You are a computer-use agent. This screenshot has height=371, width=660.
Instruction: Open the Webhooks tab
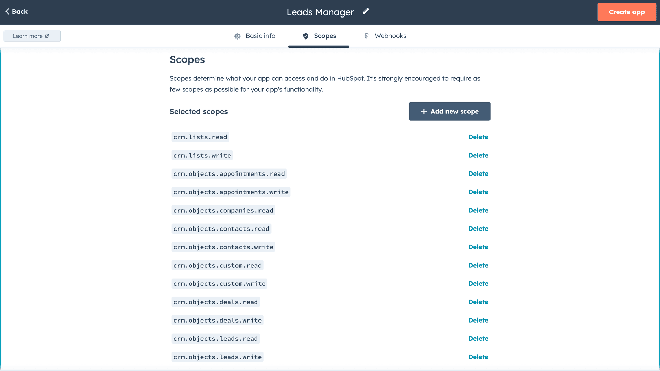click(x=390, y=36)
